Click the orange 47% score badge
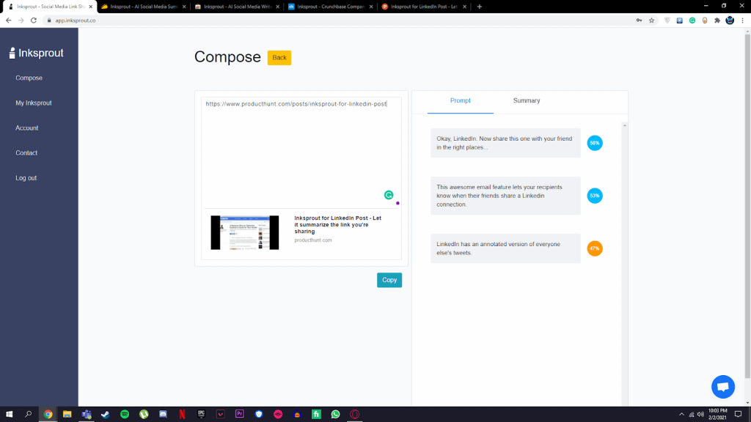 pyautogui.click(x=595, y=248)
